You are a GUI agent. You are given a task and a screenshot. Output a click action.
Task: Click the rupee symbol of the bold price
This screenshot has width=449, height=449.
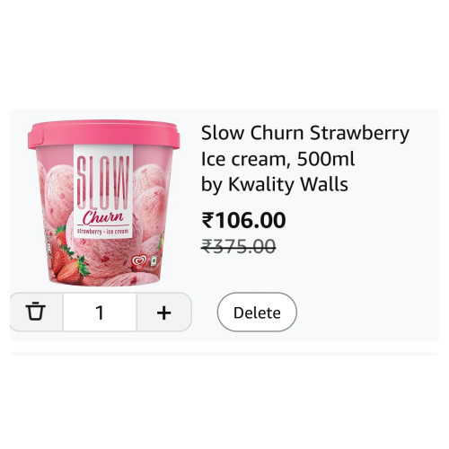[x=207, y=220]
